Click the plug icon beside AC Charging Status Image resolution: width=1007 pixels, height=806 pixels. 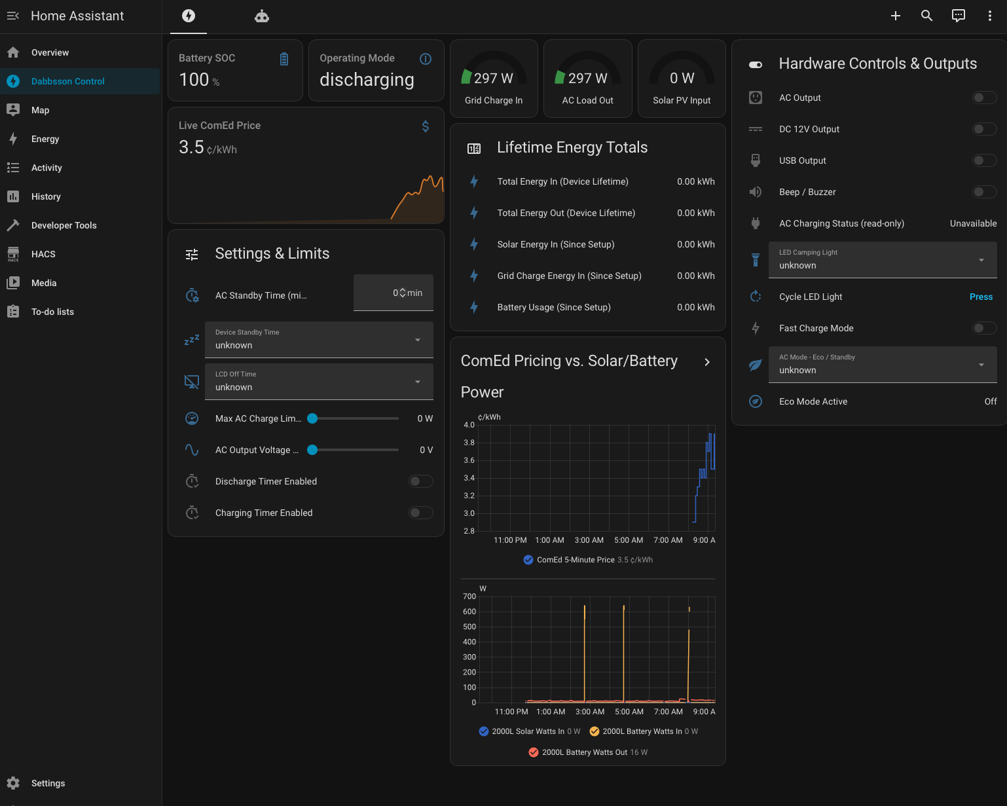(756, 223)
